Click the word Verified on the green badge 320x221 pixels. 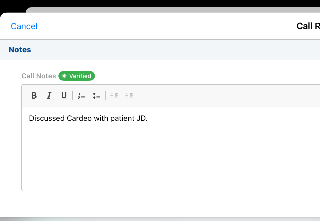tap(80, 76)
